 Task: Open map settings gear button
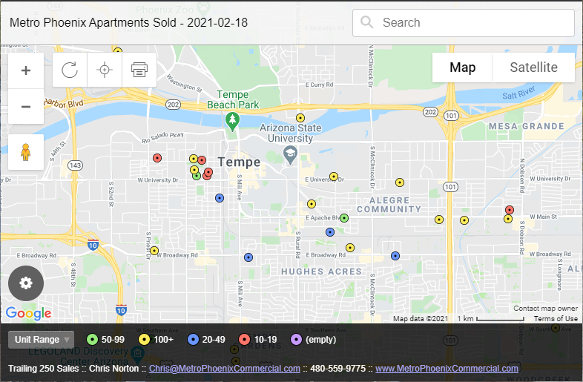[26, 283]
